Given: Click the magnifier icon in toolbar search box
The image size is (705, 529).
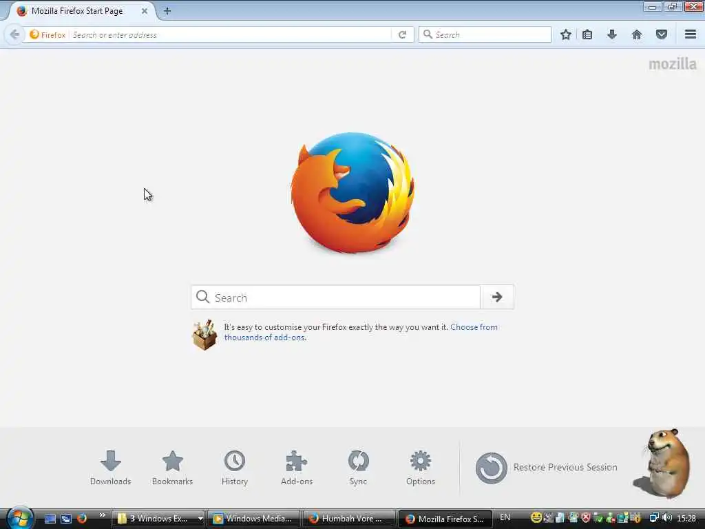Looking at the screenshot, I should (428, 34).
